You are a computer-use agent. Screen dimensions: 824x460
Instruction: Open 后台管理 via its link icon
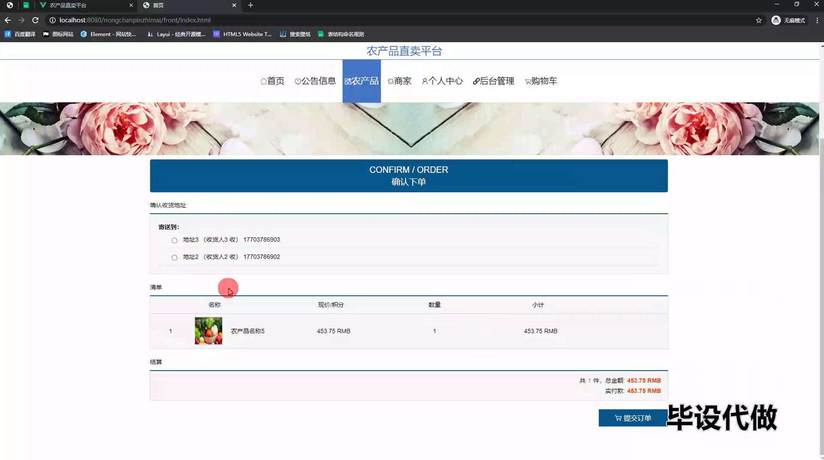point(476,81)
